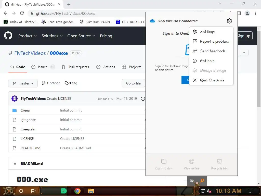Switch to the Issues tab

pyautogui.click(x=43, y=67)
